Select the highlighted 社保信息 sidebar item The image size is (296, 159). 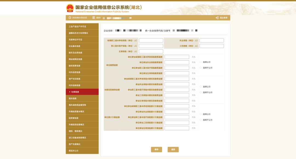tap(82, 92)
